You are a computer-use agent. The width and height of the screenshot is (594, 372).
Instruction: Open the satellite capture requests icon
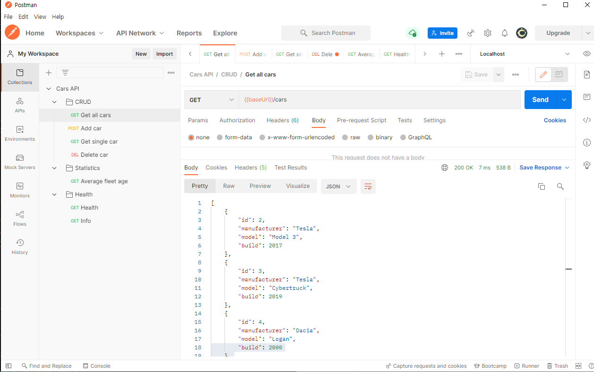(x=471, y=33)
